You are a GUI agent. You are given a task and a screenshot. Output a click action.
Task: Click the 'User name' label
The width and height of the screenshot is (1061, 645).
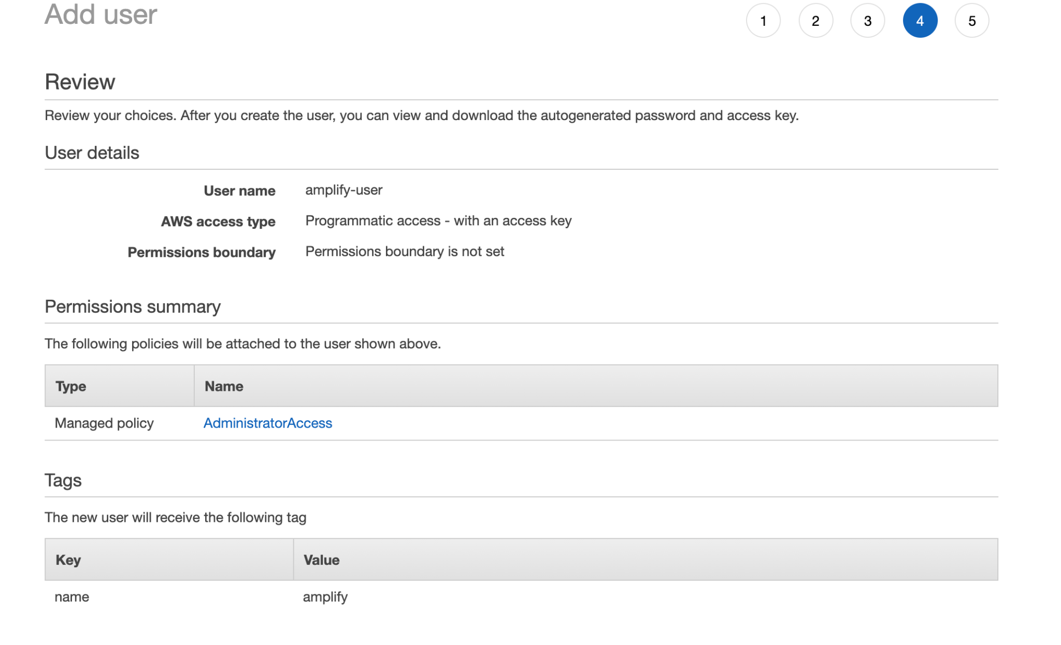[x=239, y=190]
